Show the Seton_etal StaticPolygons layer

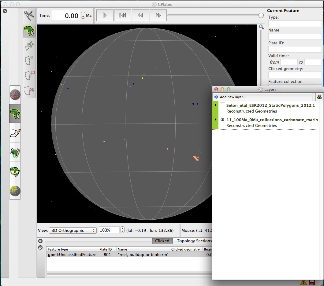pos(222,105)
